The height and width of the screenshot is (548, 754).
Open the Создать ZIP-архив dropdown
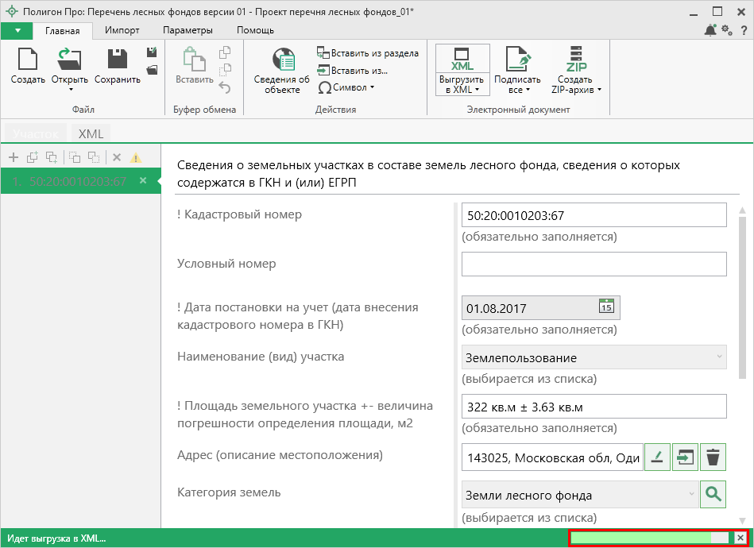[x=599, y=90]
